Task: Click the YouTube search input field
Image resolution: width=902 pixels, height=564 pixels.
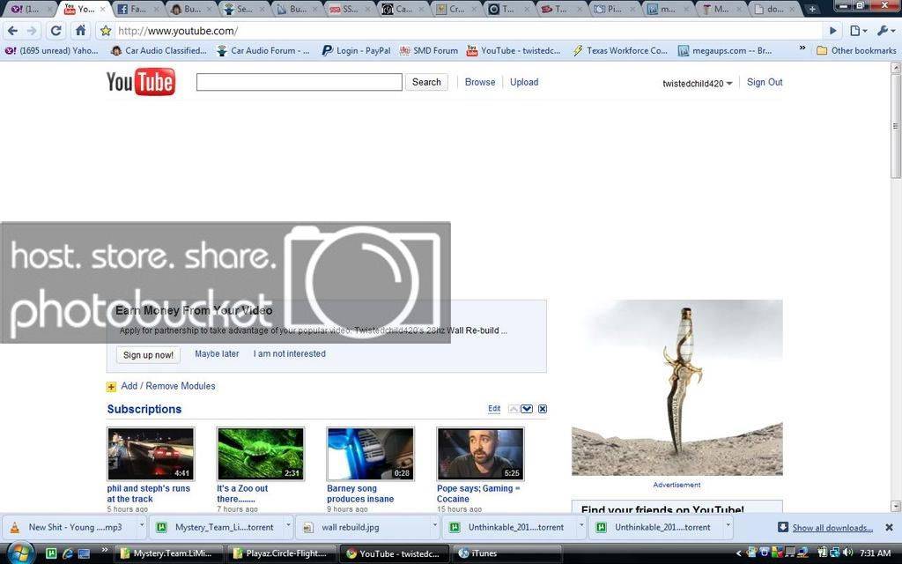Action: click(299, 82)
